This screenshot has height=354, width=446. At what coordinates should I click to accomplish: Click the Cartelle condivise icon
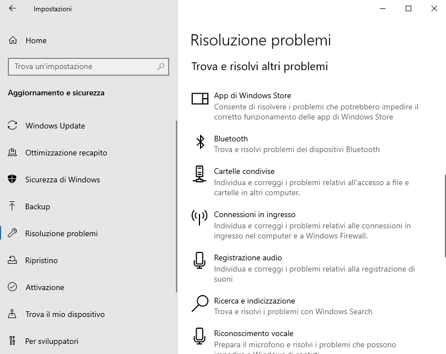pyautogui.click(x=199, y=174)
